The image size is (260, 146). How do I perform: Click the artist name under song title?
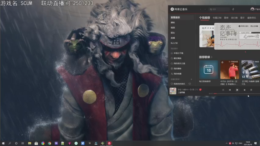click(181, 92)
